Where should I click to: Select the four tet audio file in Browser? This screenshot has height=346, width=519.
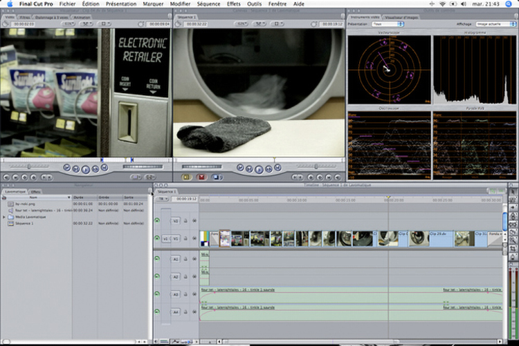click(x=44, y=211)
